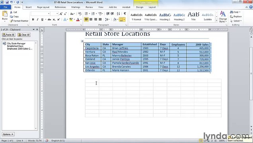The height and width of the screenshot is (143, 253).
Task: Apply superscript formatting
Action: 59,19
